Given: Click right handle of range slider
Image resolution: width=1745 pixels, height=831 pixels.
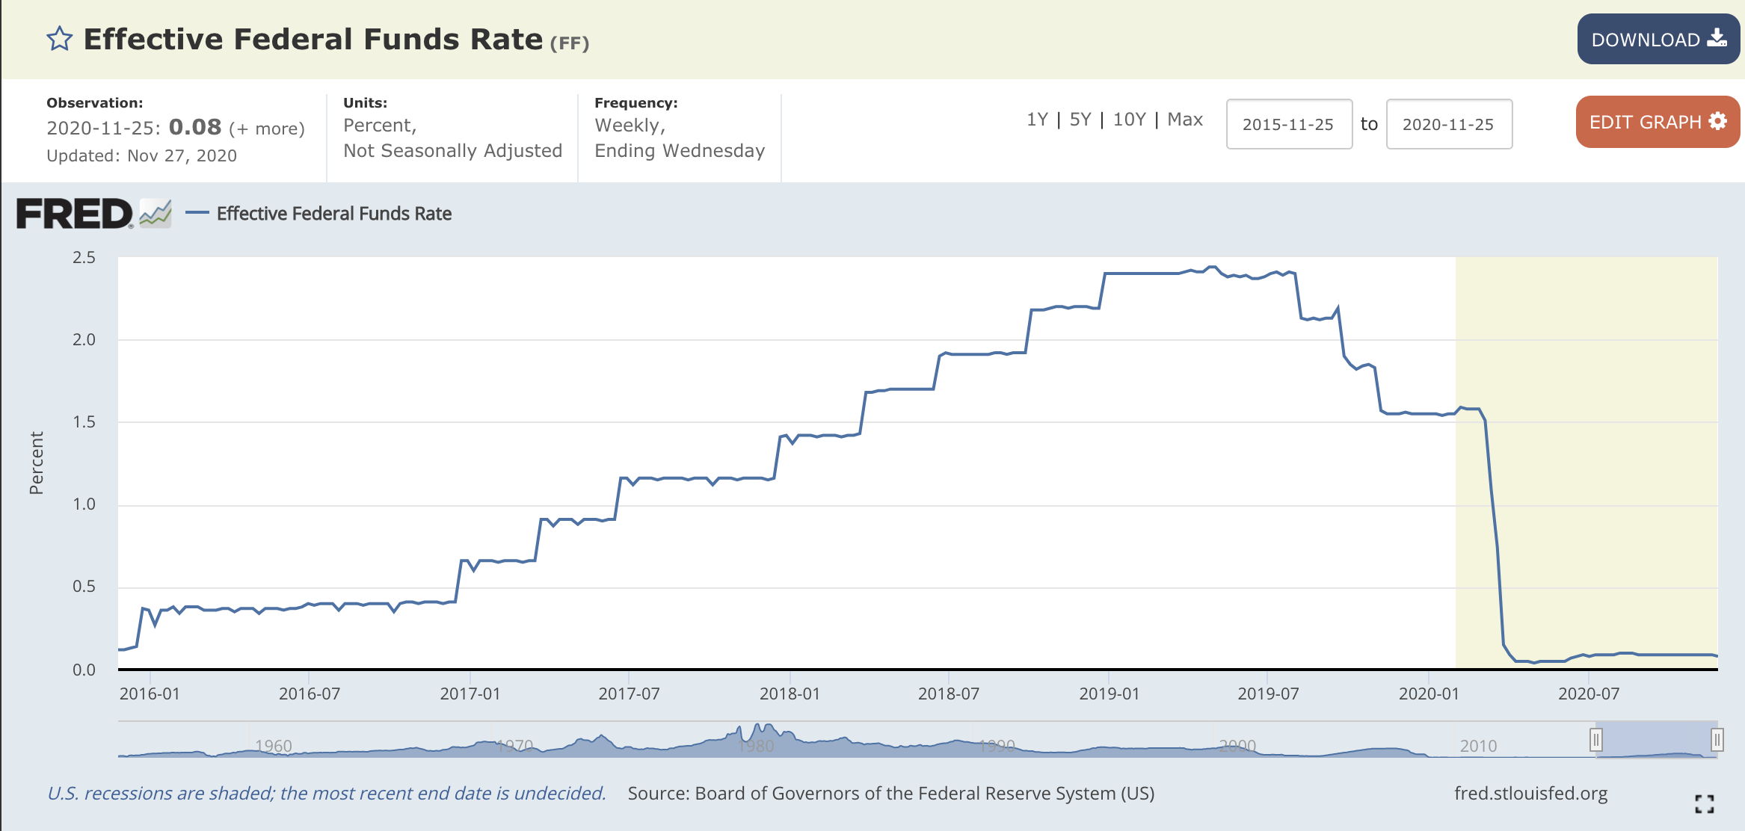Looking at the screenshot, I should 1717,740.
